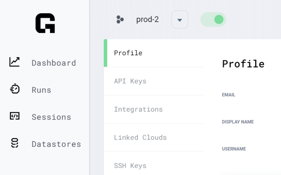281x175 pixels.
Task: Click the DISPLAY NAME field label
Action: click(237, 122)
